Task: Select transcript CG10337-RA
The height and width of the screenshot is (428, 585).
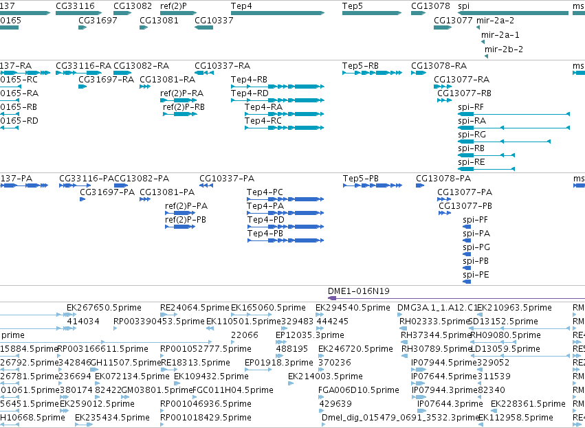Action: coord(204,73)
